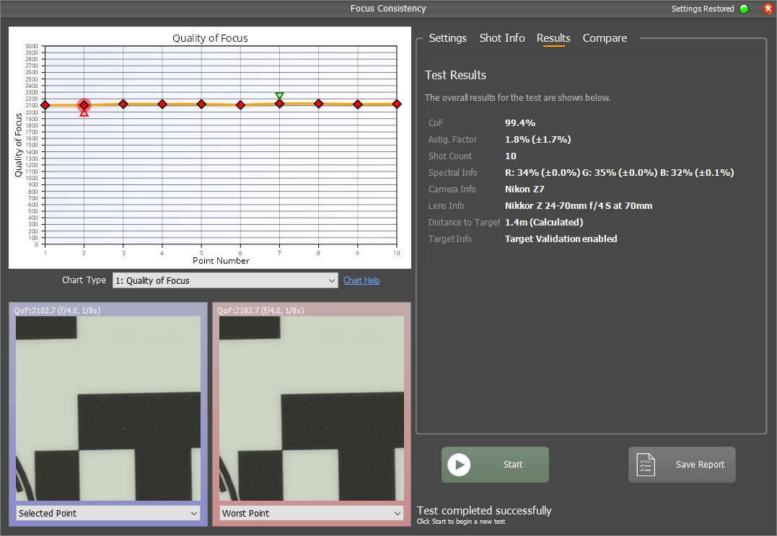Screen dimensions: 777x536
Task: Click the Point Number axis label
Action: [221, 261]
